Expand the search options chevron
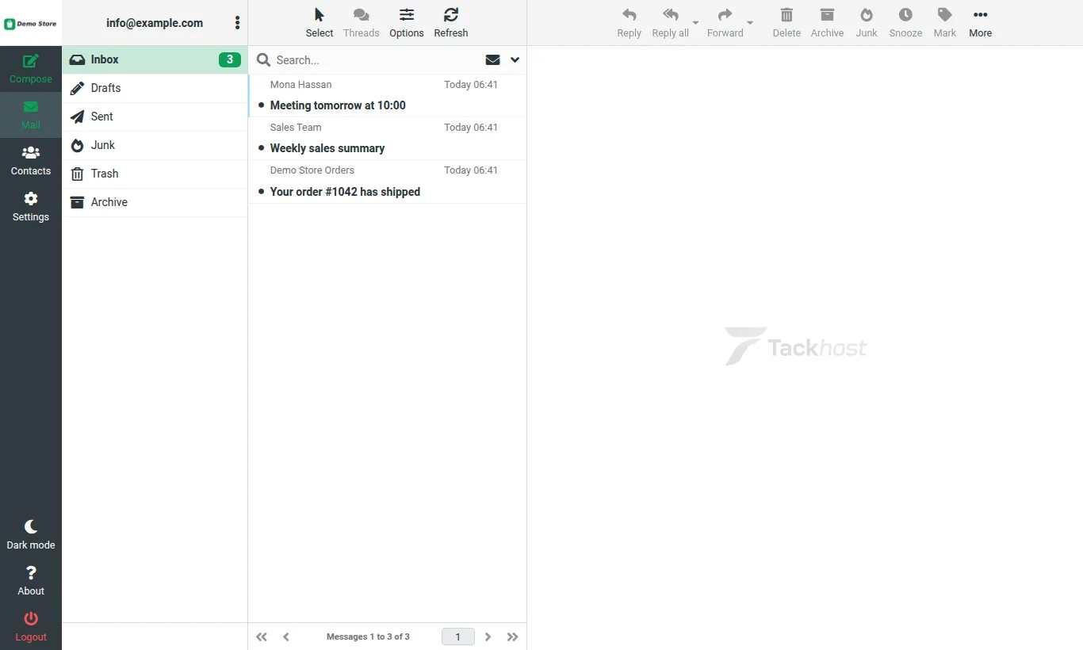1083x650 pixels. click(515, 60)
